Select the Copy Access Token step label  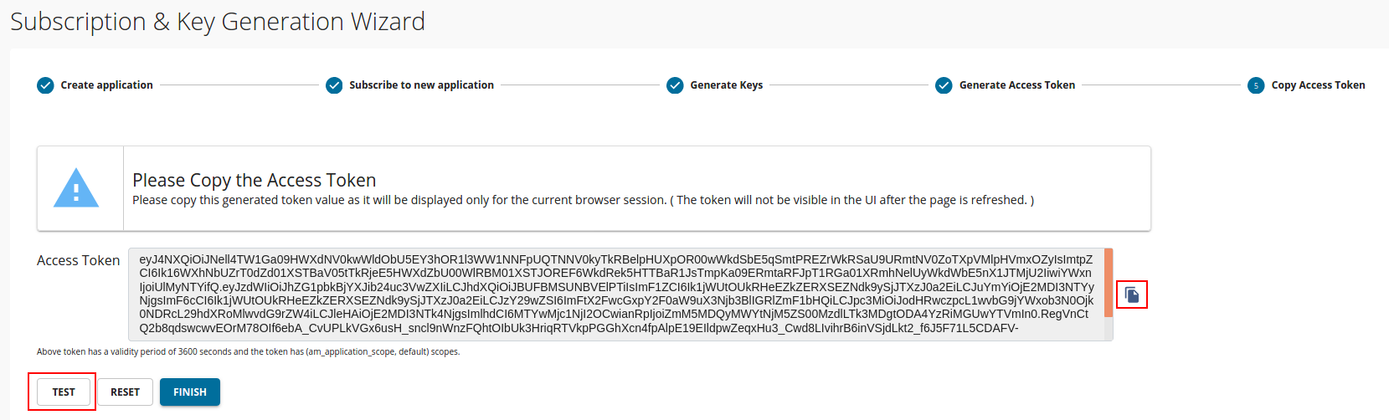[1318, 85]
